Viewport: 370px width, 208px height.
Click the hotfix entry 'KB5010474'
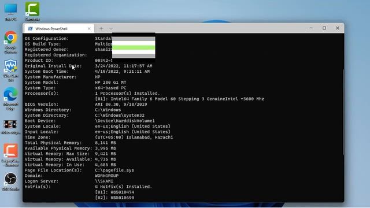[x=122, y=192]
